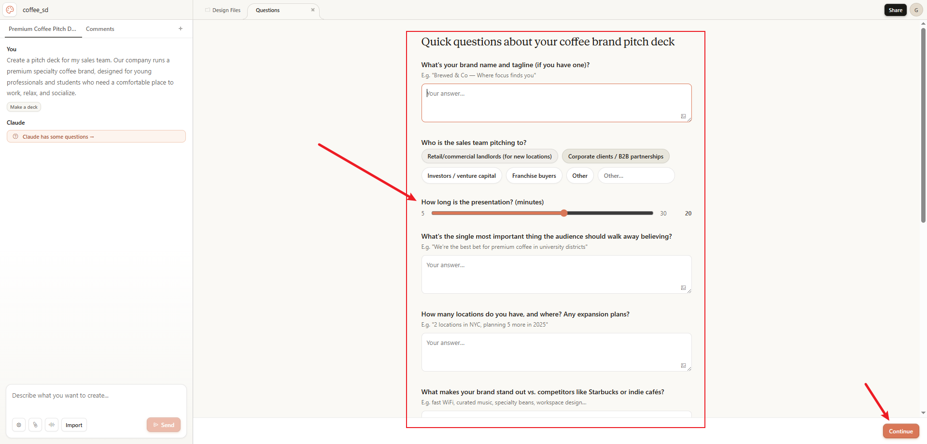Click the Share button

point(896,10)
